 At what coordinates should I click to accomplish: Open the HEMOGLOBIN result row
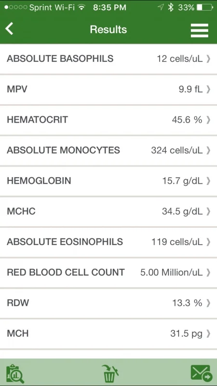[108, 181]
